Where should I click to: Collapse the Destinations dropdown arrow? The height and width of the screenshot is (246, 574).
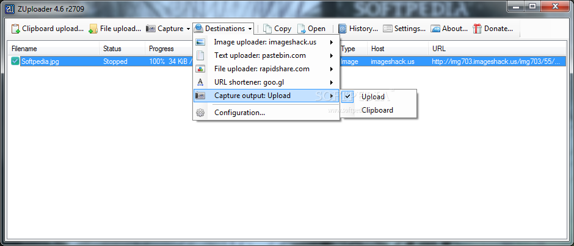[x=250, y=29]
